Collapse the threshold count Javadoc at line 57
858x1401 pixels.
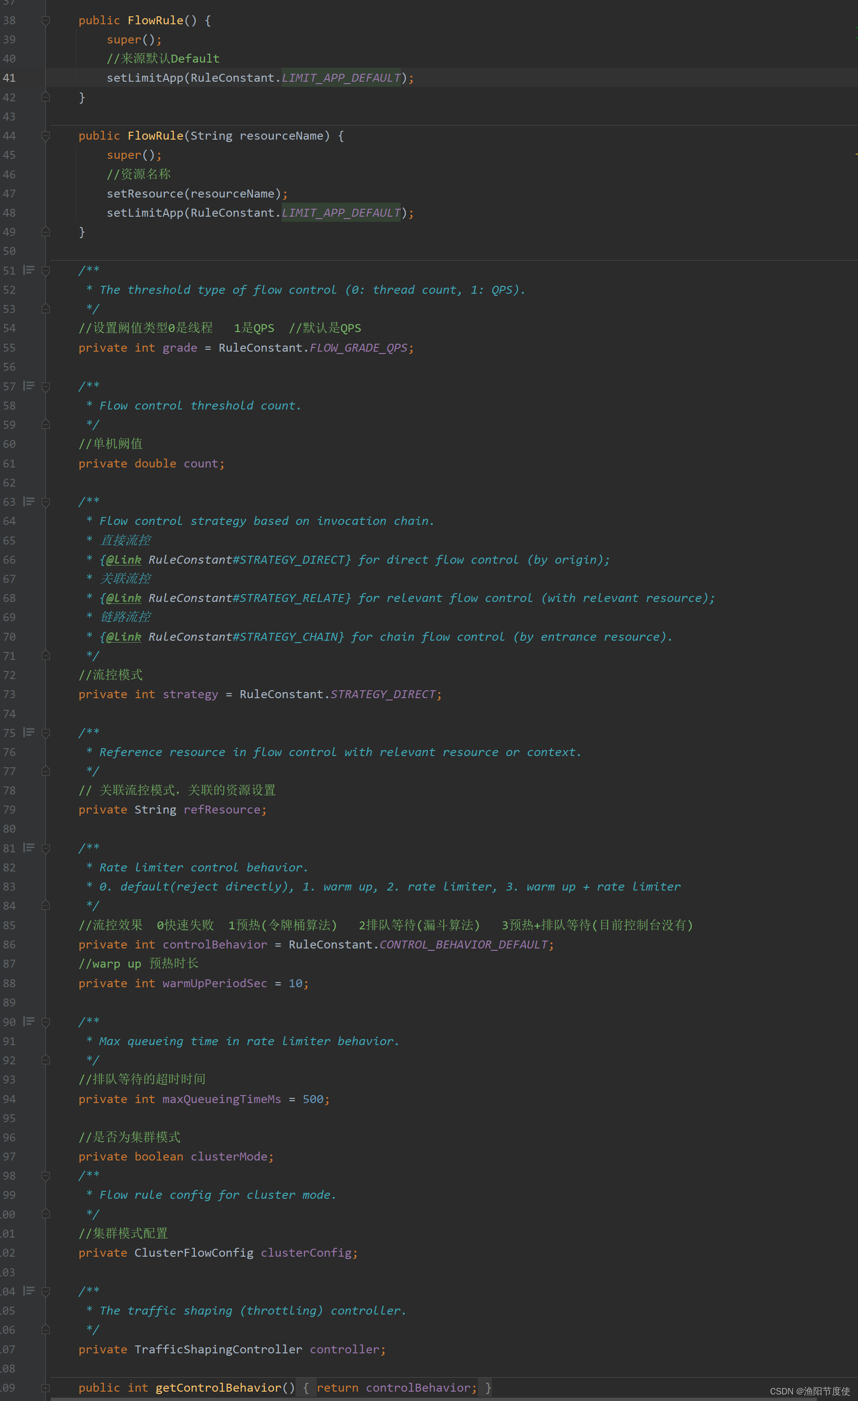click(x=46, y=387)
